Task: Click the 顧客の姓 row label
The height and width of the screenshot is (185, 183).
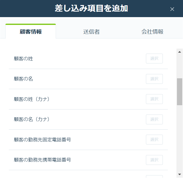Action: click(23, 59)
